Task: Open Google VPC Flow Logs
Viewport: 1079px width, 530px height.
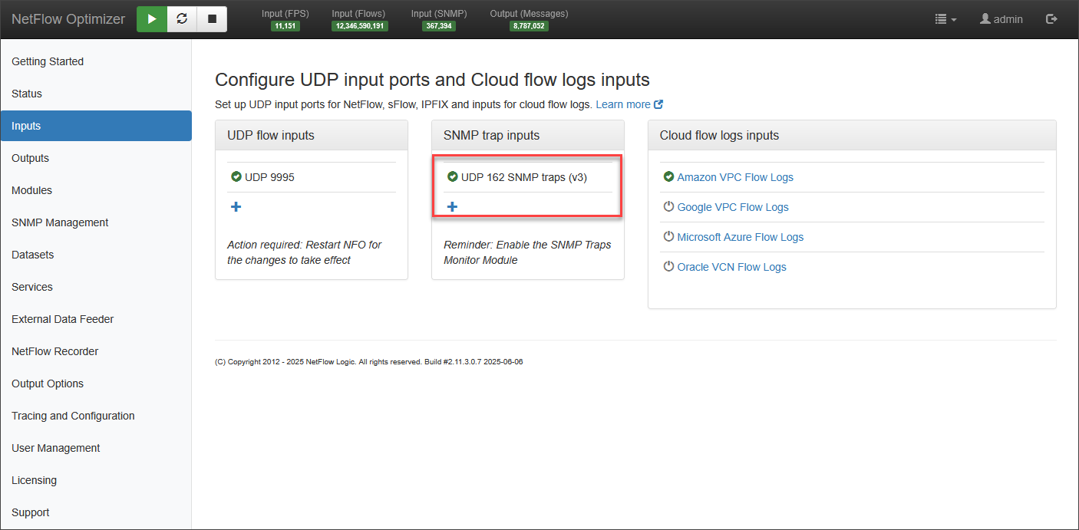Action: click(x=733, y=207)
